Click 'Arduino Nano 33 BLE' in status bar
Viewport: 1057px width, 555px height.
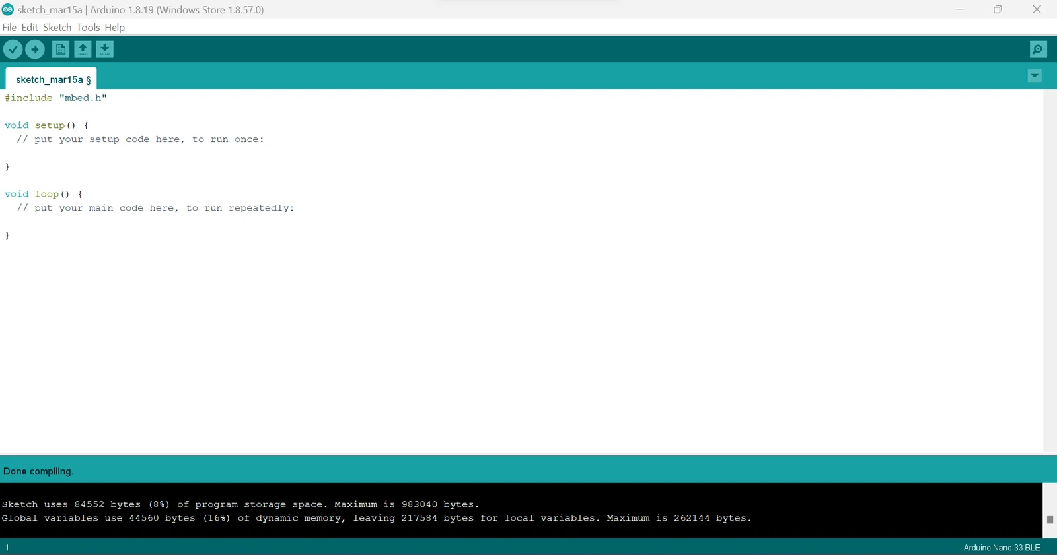tap(1002, 548)
